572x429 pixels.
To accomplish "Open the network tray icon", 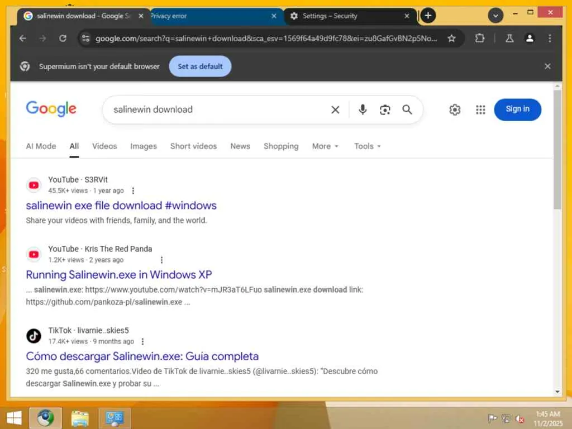I will point(506,418).
